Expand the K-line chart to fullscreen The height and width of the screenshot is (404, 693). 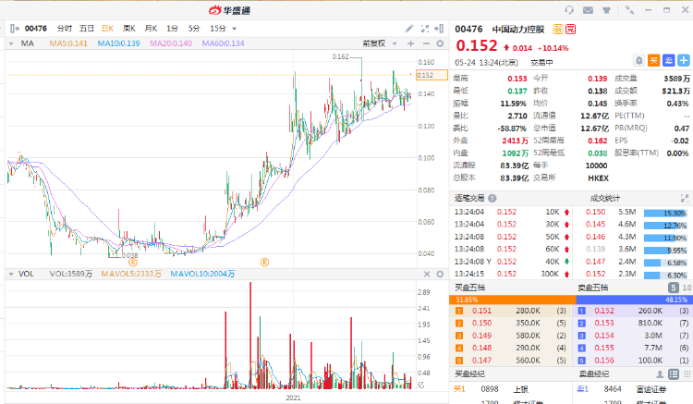click(x=425, y=29)
